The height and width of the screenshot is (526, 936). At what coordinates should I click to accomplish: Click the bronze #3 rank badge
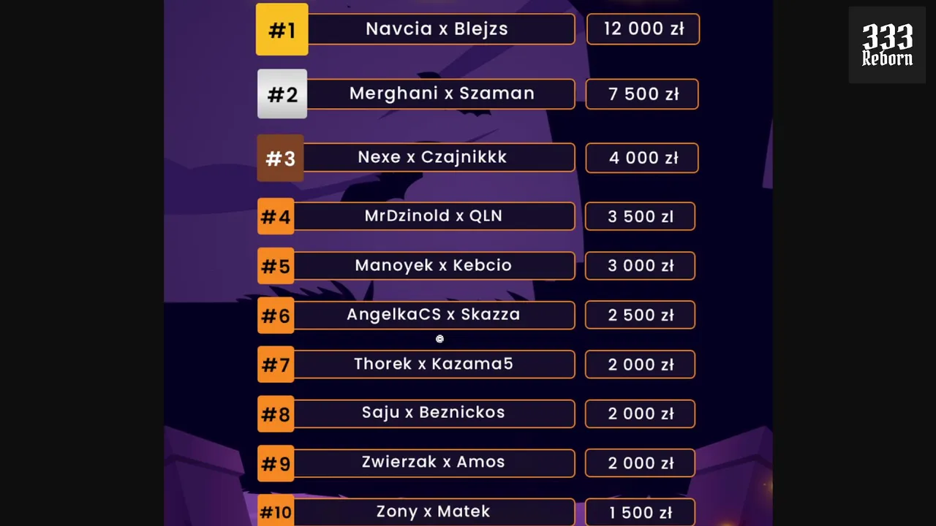pos(280,159)
